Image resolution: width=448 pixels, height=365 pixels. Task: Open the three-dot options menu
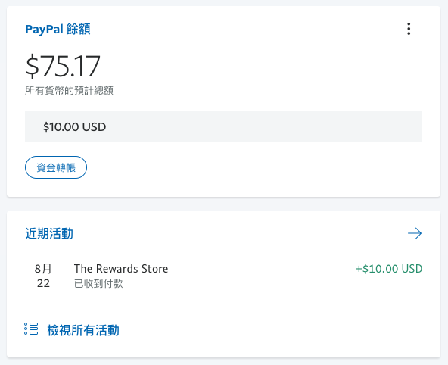click(409, 29)
